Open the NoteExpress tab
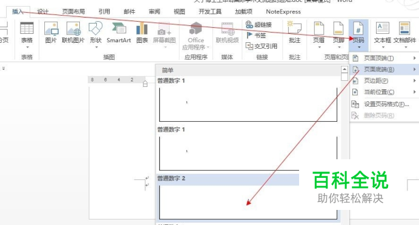This screenshot has height=225, width=419. [x=283, y=11]
